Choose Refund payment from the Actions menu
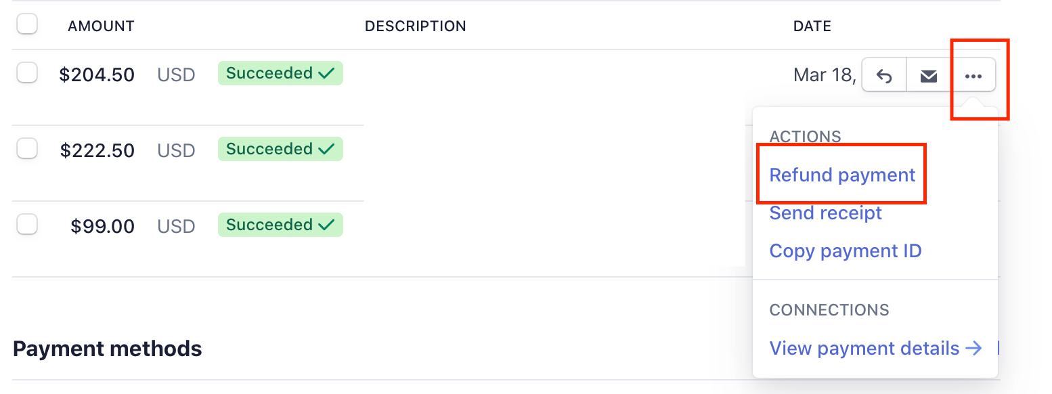The height and width of the screenshot is (394, 1052). pos(842,175)
